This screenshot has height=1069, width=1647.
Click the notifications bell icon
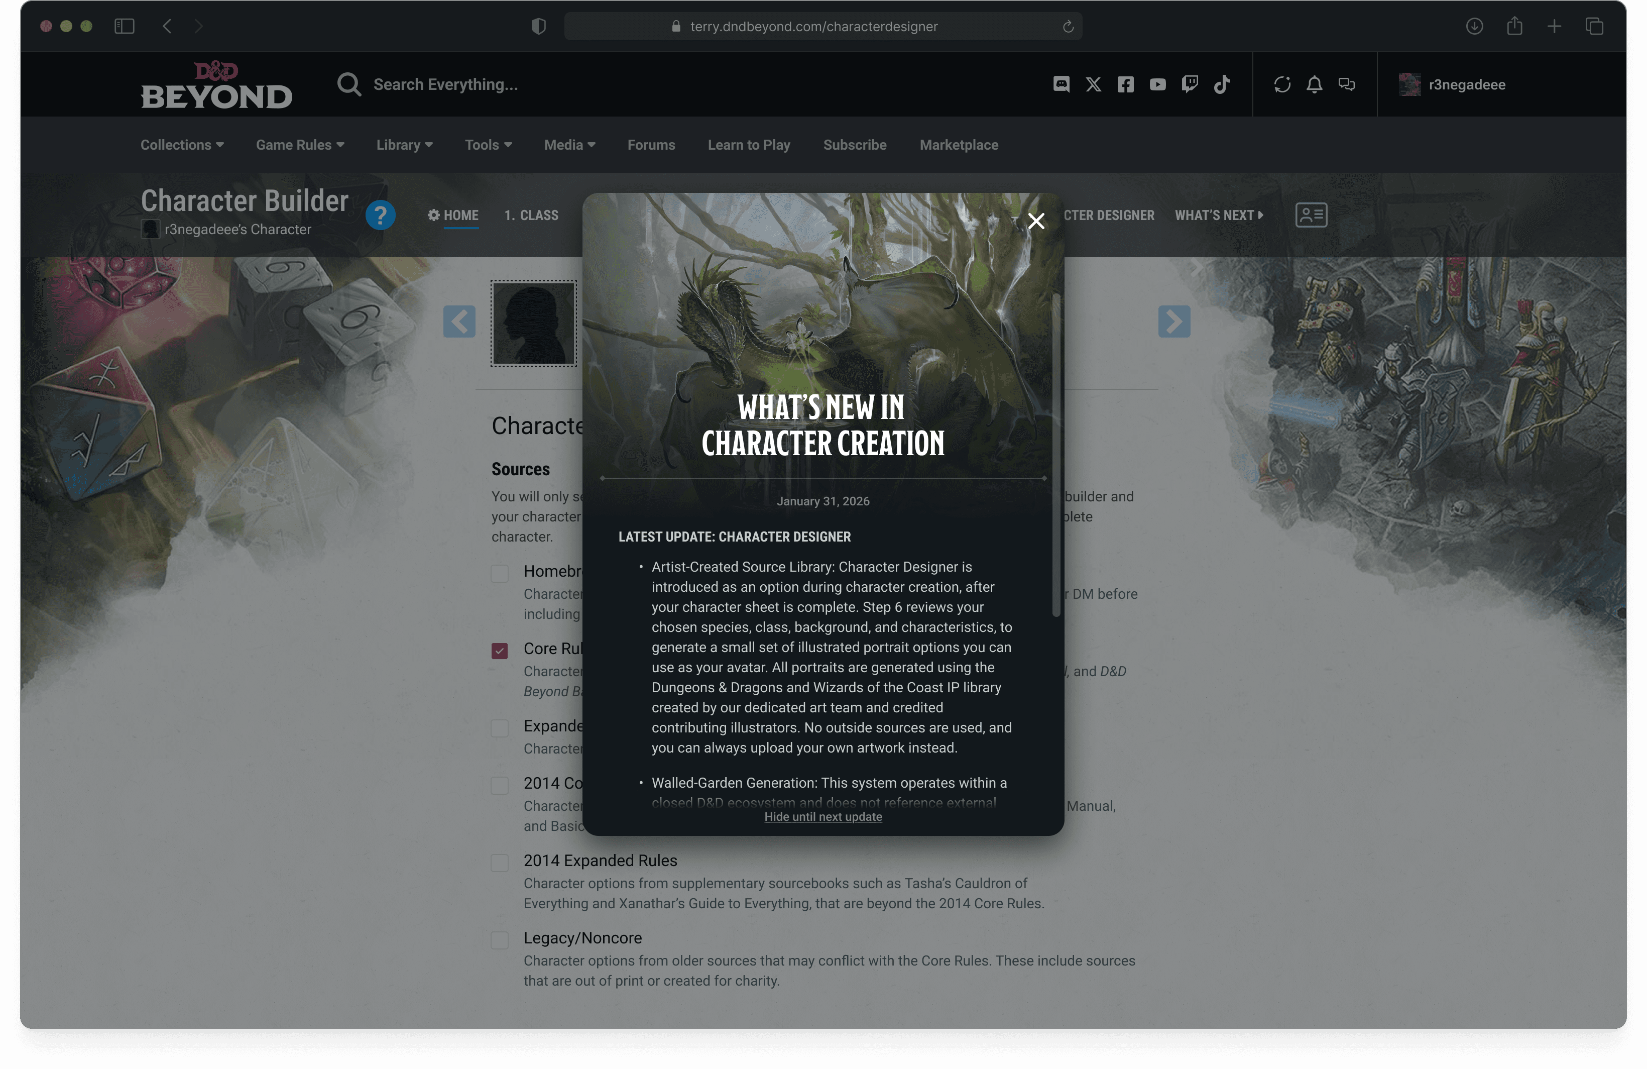tap(1314, 84)
